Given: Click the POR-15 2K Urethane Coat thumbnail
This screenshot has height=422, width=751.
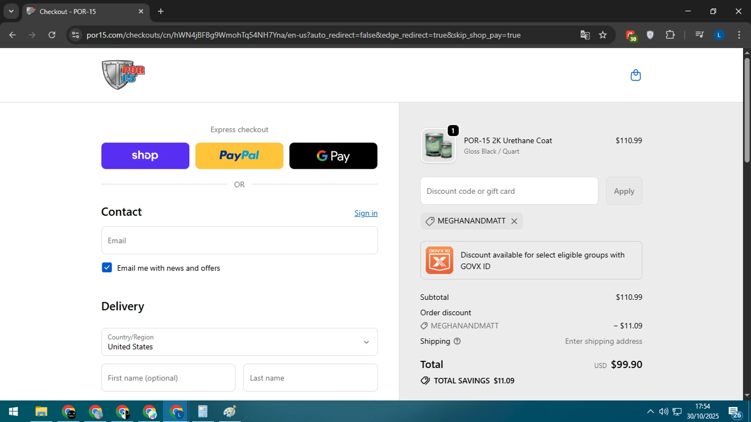Looking at the screenshot, I should [439, 146].
